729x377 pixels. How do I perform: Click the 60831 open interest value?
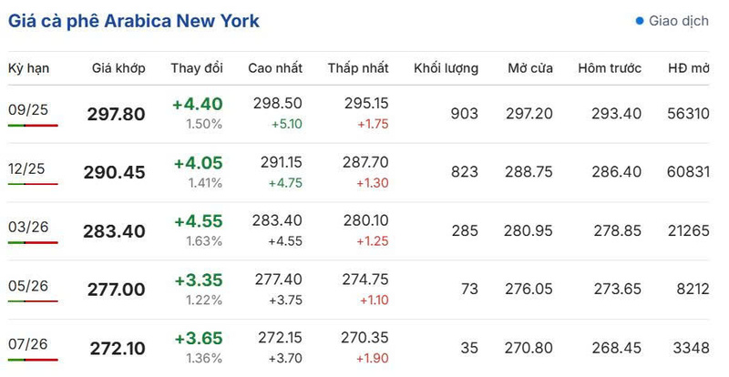tap(689, 172)
